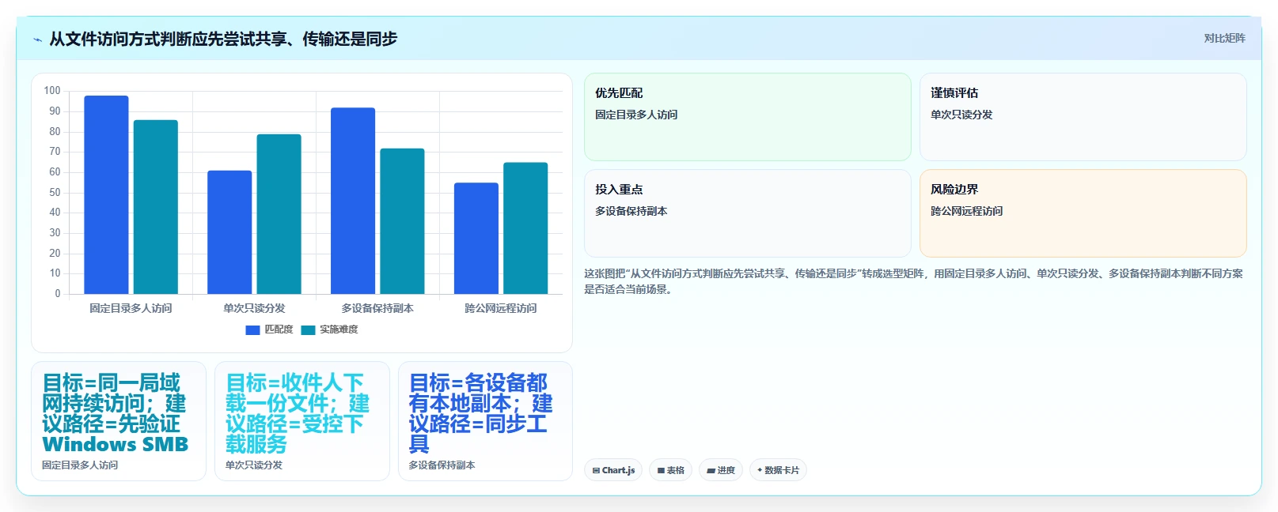
Task: Open the card recommending 同步工具
Action: tap(485, 421)
